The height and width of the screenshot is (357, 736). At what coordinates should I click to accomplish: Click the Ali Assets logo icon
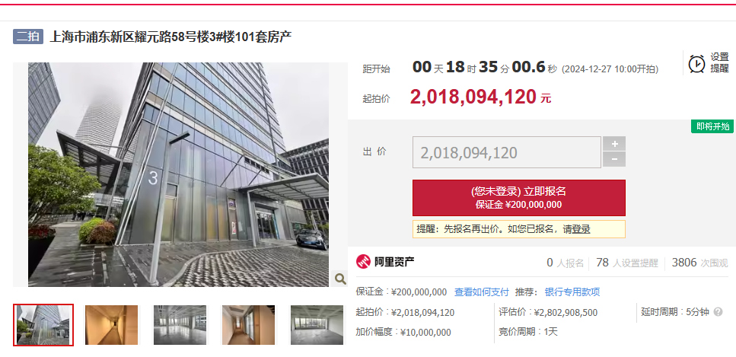(363, 262)
